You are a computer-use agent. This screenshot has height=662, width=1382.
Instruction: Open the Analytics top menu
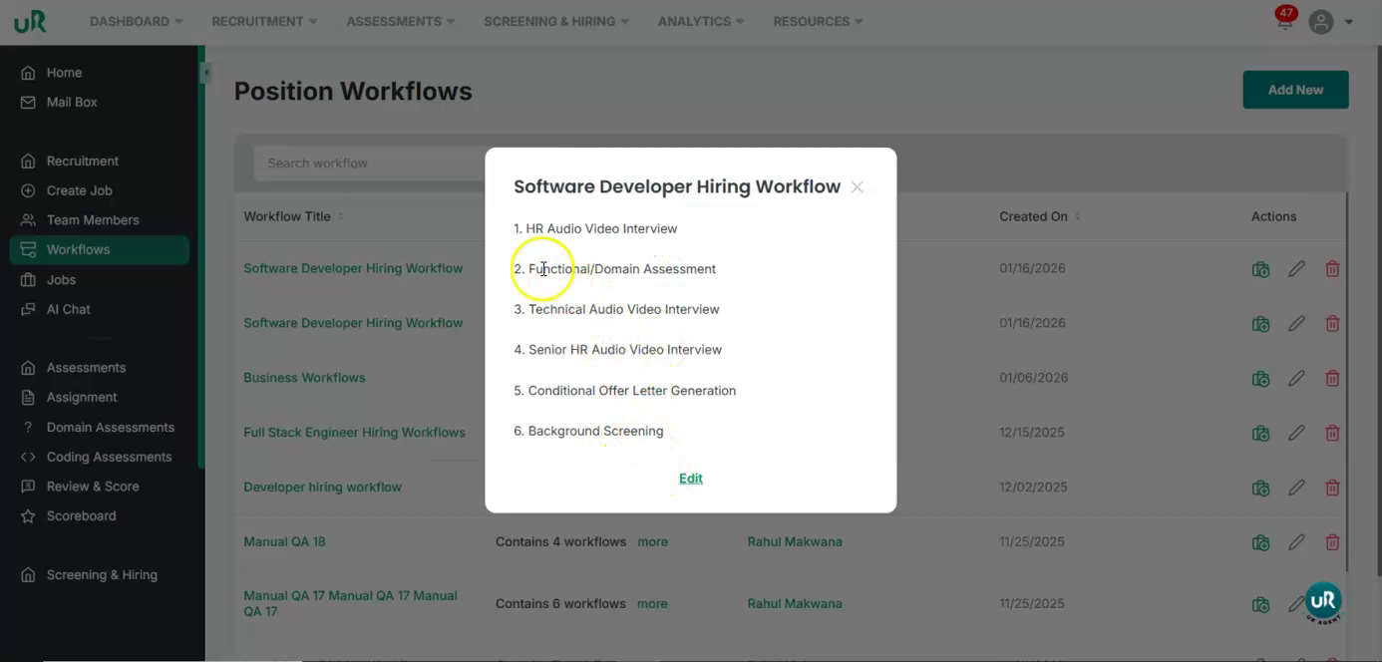click(x=700, y=21)
